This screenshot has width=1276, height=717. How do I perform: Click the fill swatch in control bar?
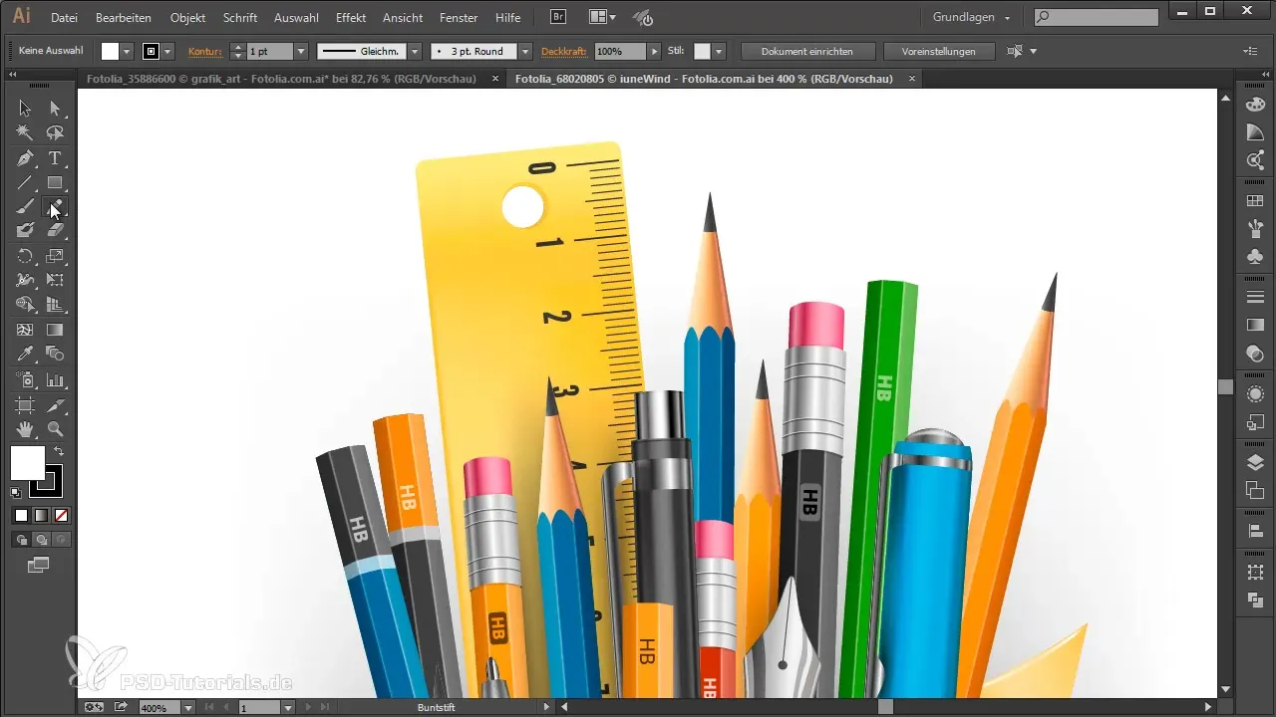click(110, 51)
